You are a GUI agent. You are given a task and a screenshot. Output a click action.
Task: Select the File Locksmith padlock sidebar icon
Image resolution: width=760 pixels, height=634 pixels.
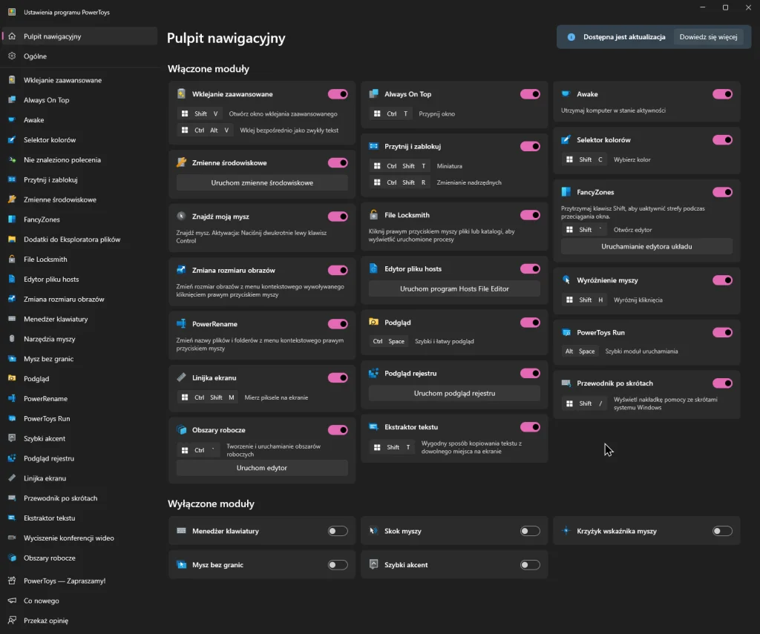[12, 260]
